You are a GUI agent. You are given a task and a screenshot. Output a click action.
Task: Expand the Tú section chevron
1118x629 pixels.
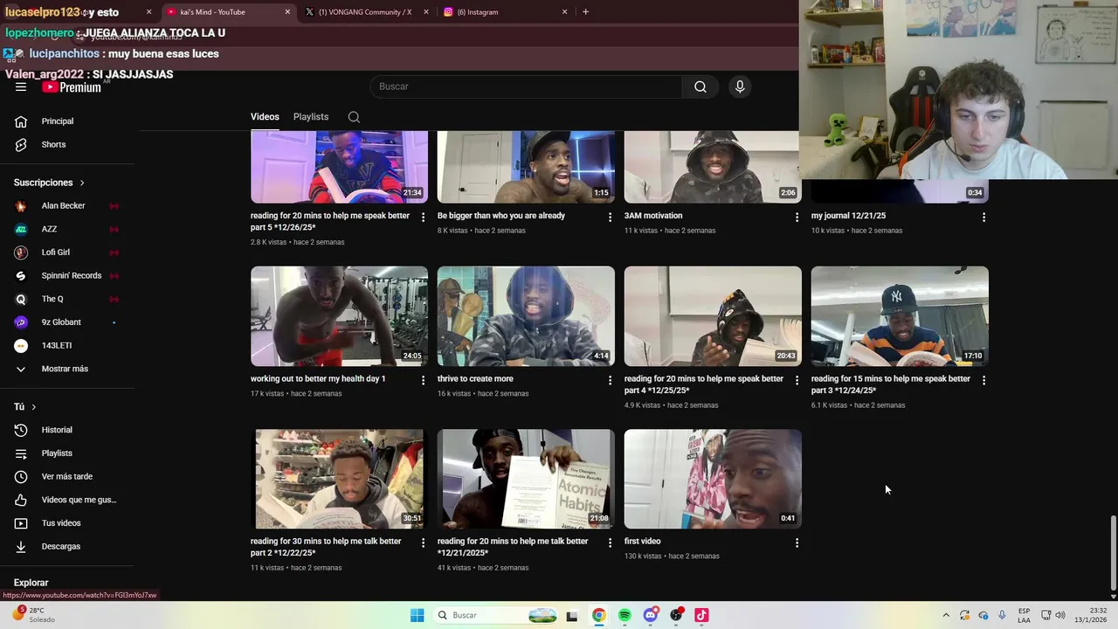34,407
